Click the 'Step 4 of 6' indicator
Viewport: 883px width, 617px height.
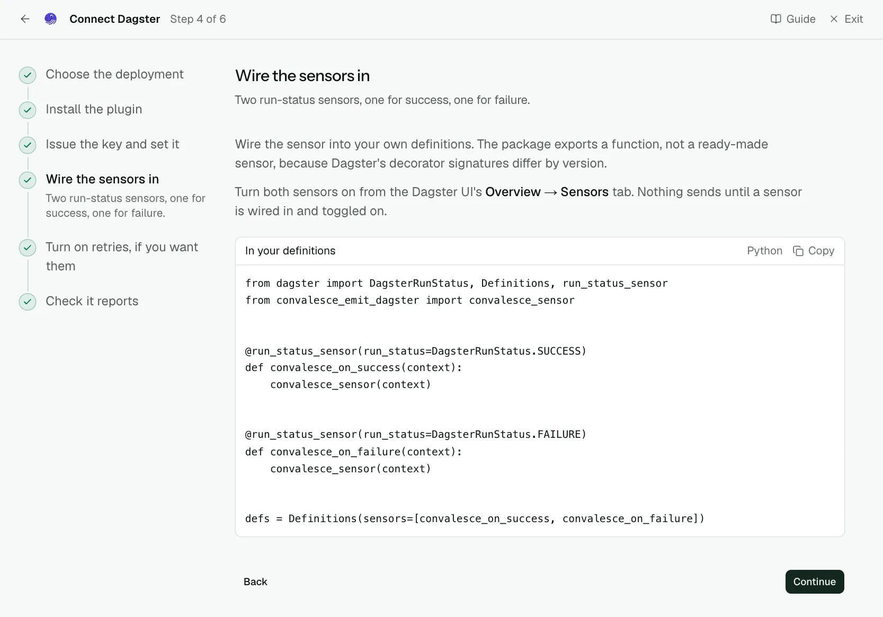click(x=198, y=19)
